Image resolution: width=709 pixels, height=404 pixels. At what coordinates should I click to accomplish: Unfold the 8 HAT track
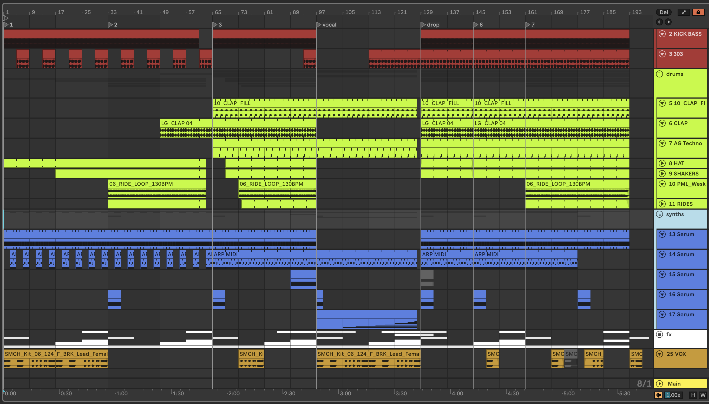pos(662,164)
